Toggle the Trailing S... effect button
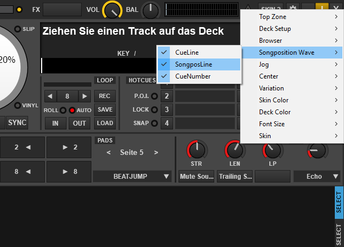Screen dimensions: 344x247 point(235,176)
